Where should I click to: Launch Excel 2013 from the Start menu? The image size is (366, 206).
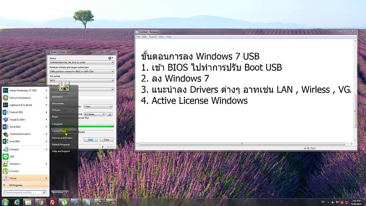(25, 141)
